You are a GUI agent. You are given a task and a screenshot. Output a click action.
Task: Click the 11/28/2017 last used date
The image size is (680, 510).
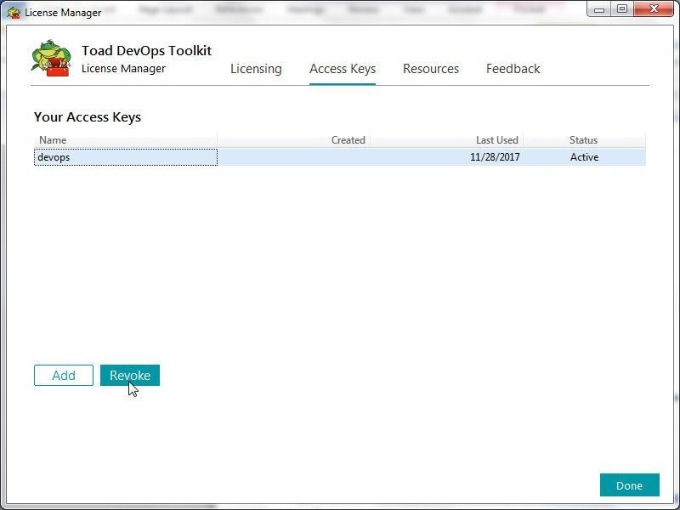tap(495, 157)
